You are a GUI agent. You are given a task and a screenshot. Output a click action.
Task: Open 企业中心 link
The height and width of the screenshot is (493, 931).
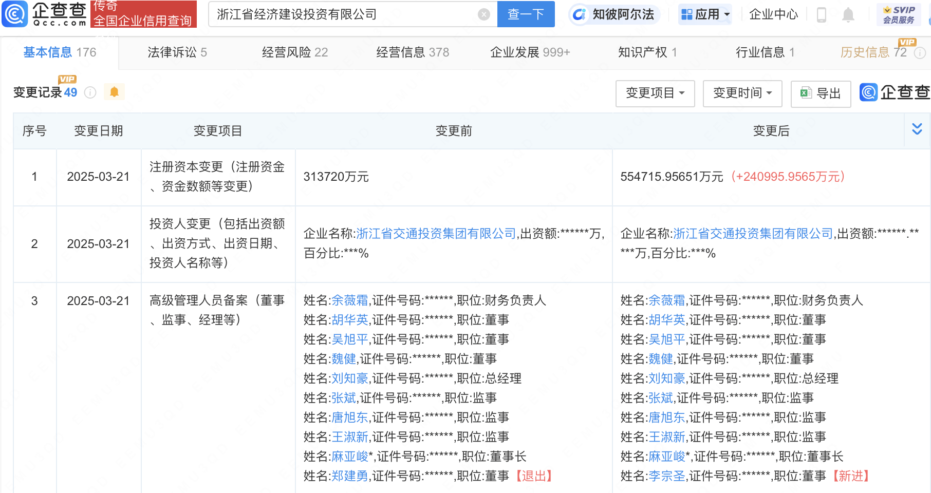773,14
